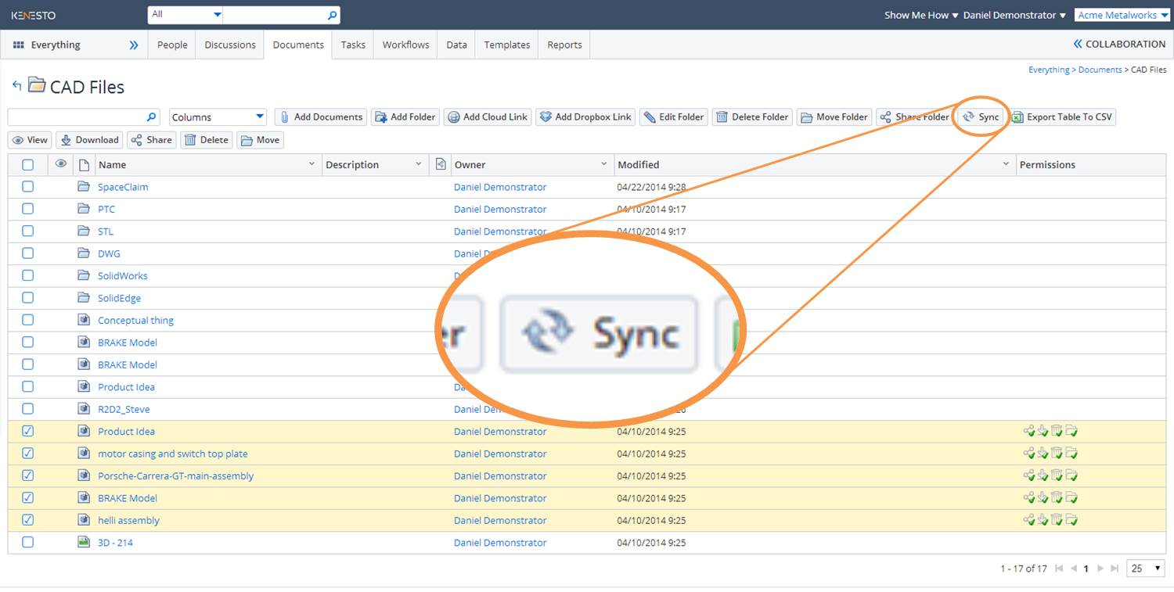Click the Sync folder icon button
The width and height of the screenshot is (1174, 592).
click(968, 117)
